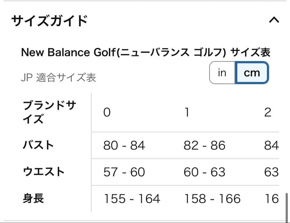This screenshot has width=290, height=223.
Task: Select height range 158 - 166
Action: (212, 198)
